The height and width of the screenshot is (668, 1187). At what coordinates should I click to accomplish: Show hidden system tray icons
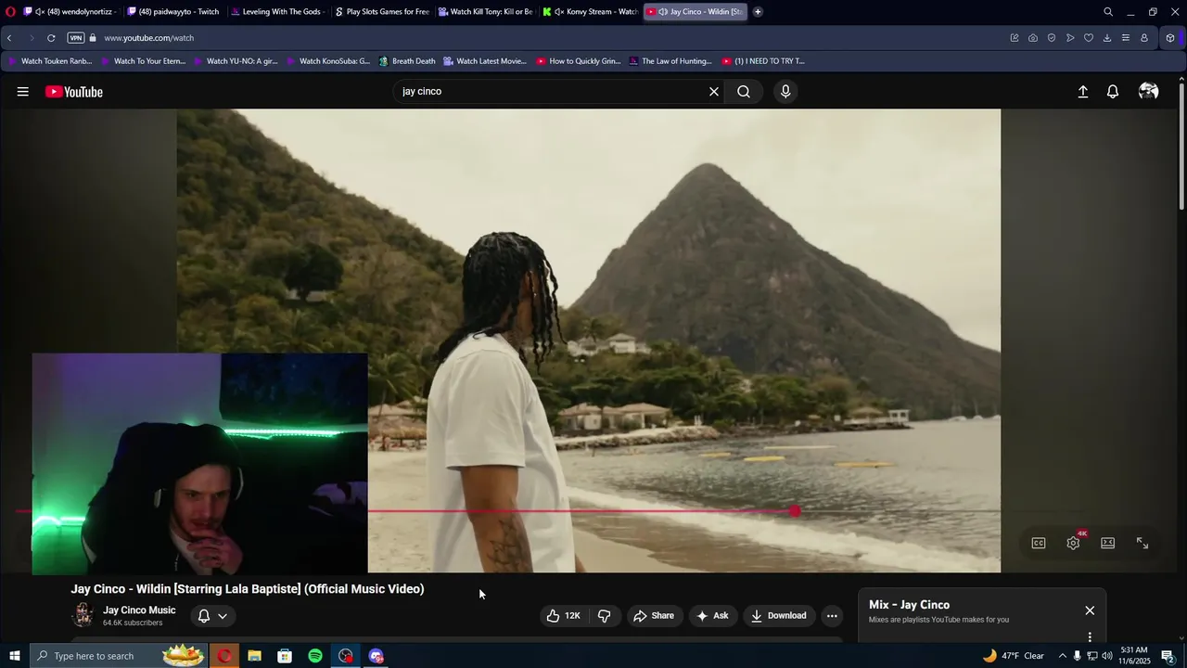[x=1062, y=656]
